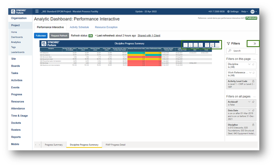Enter focus mode on Discipline Progress Summary
Viewport: 276px width, 167px height.
(x=212, y=45)
